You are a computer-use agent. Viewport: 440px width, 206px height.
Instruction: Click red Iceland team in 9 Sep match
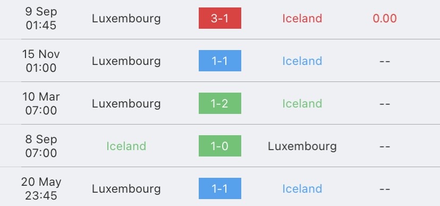302,18
